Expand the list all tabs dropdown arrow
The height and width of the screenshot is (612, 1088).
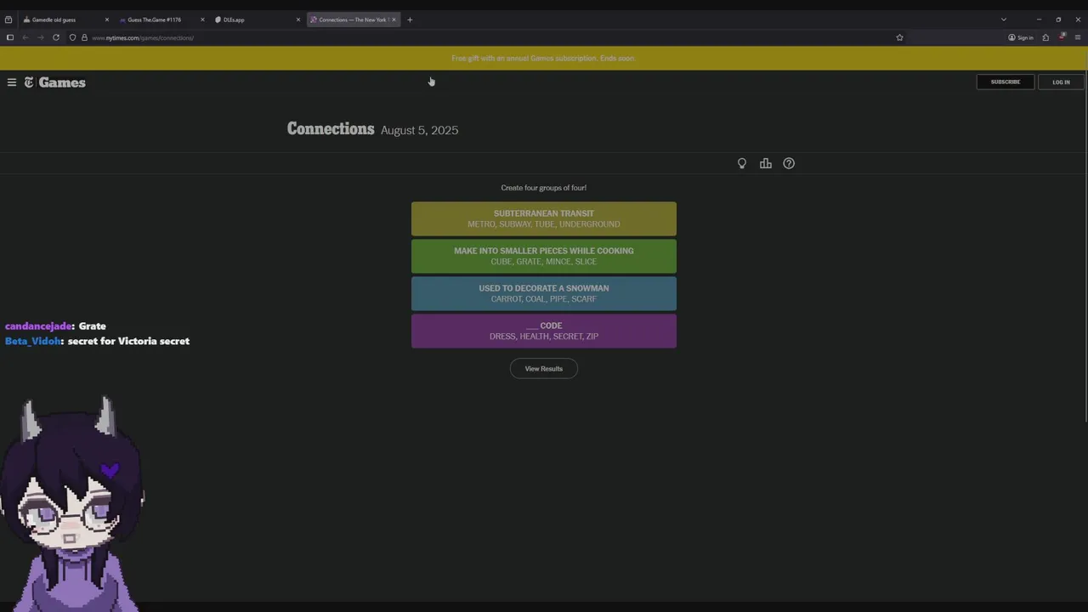tap(1004, 20)
